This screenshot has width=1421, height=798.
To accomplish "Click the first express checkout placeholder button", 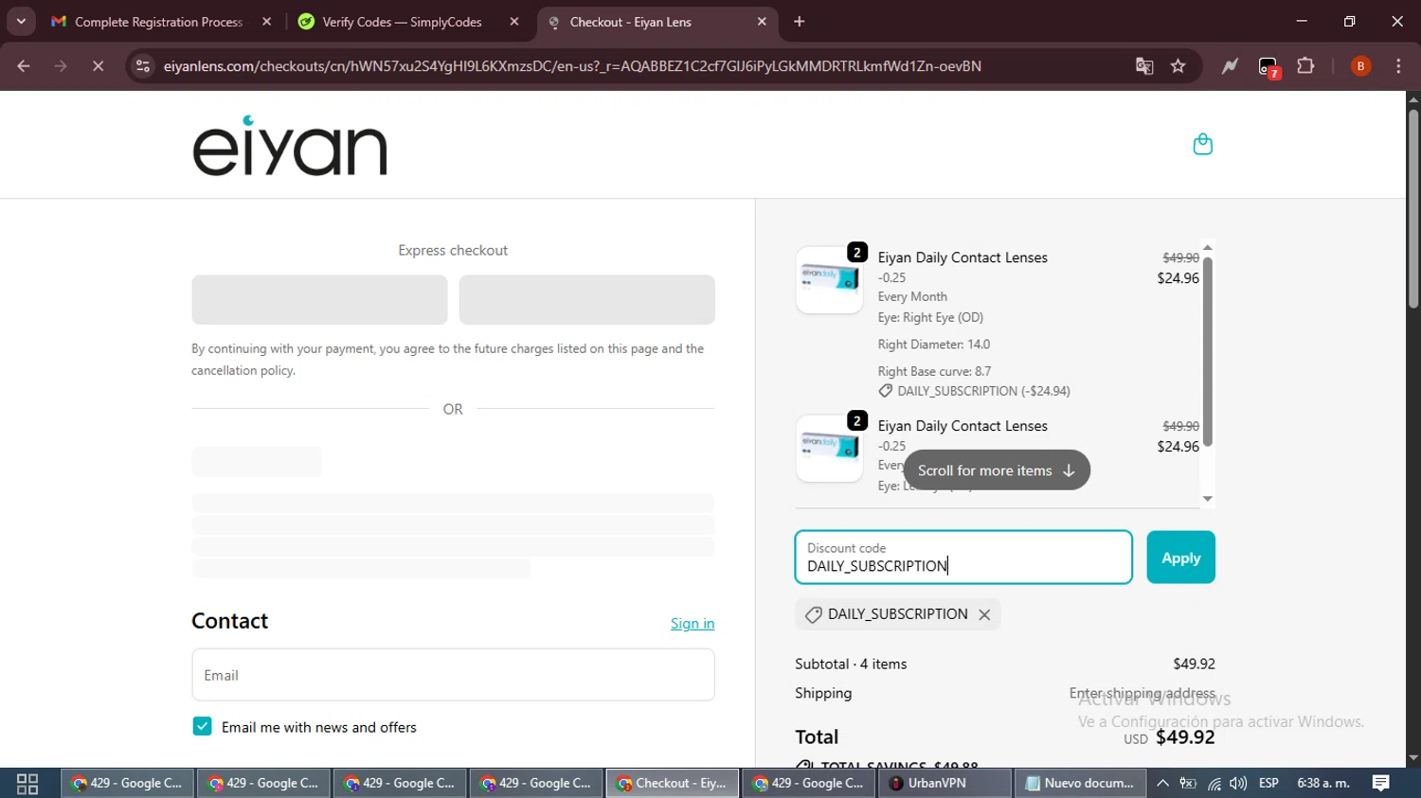I will 319,300.
